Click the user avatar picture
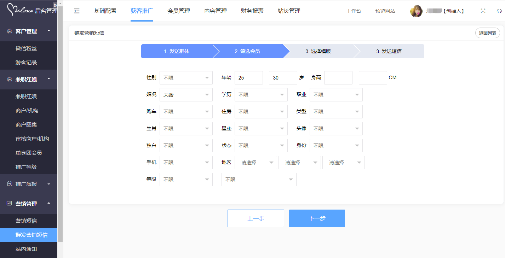The image size is (505, 258). 416,11
